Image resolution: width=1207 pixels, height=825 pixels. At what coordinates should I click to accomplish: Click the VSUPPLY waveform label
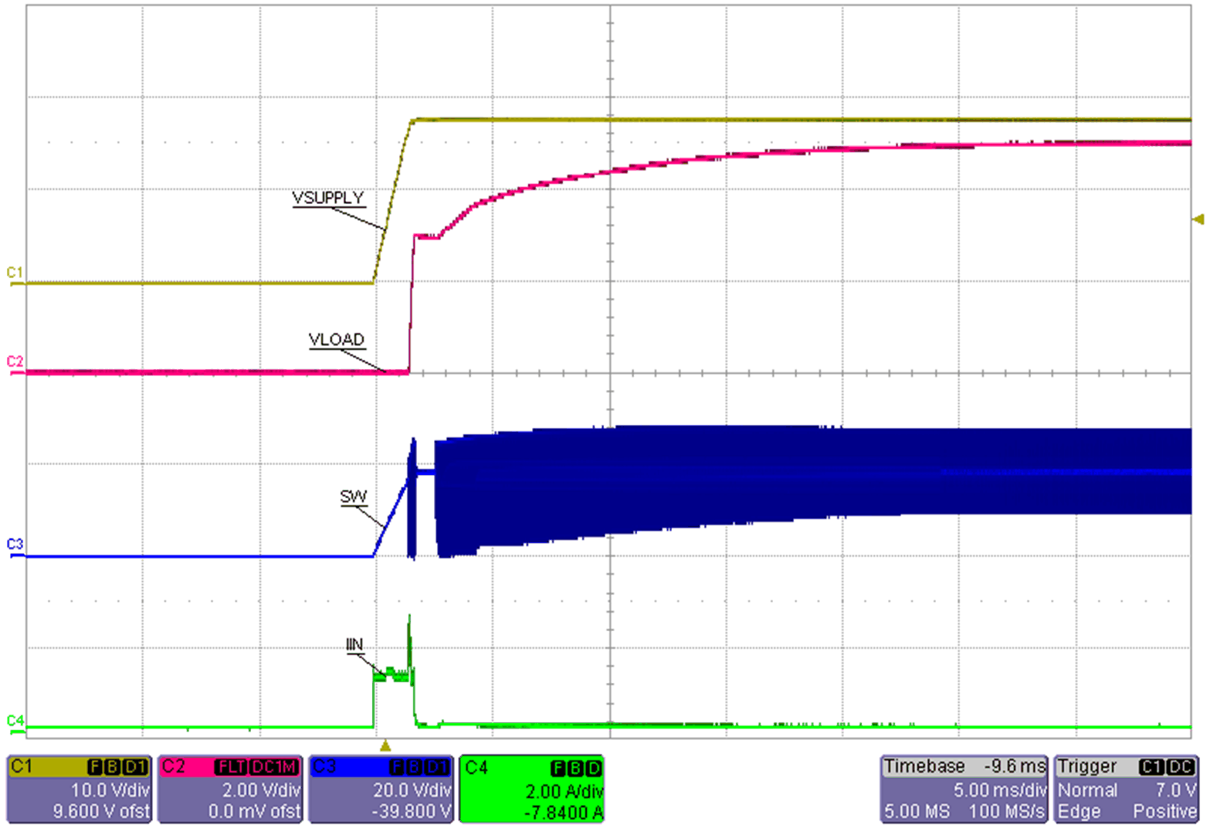click(x=327, y=199)
